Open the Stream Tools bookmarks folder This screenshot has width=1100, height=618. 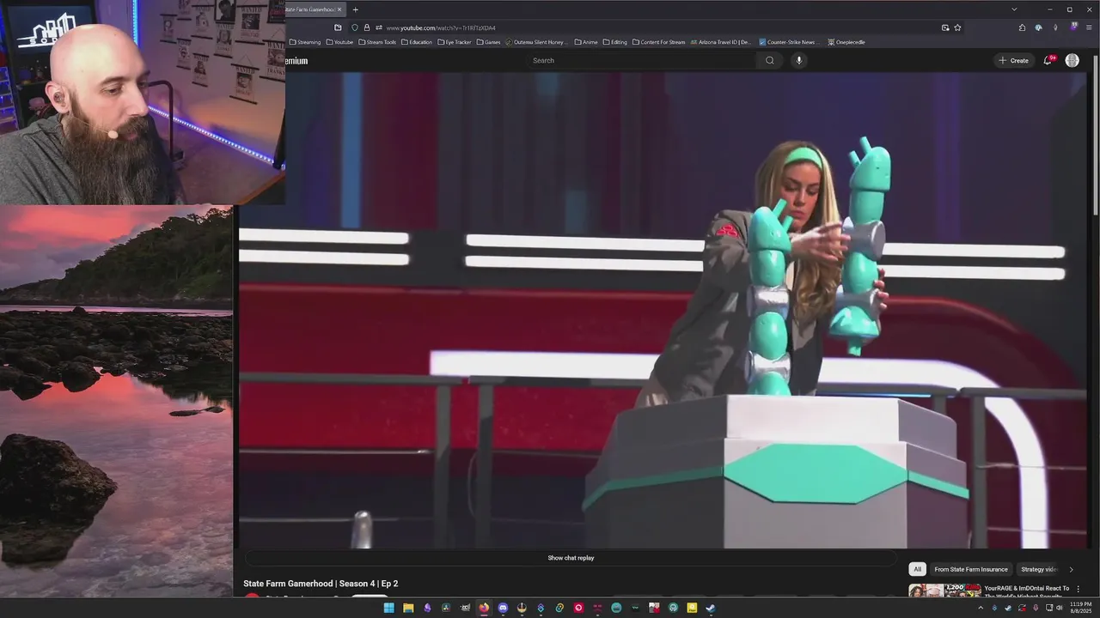pyautogui.click(x=377, y=42)
